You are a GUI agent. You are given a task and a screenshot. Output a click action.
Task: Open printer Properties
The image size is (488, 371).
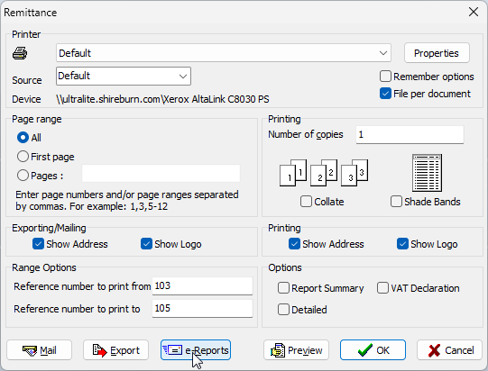tap(437, 53)
